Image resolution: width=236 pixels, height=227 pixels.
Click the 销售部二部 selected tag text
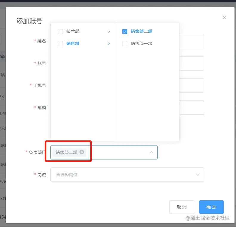pos(66,152)
